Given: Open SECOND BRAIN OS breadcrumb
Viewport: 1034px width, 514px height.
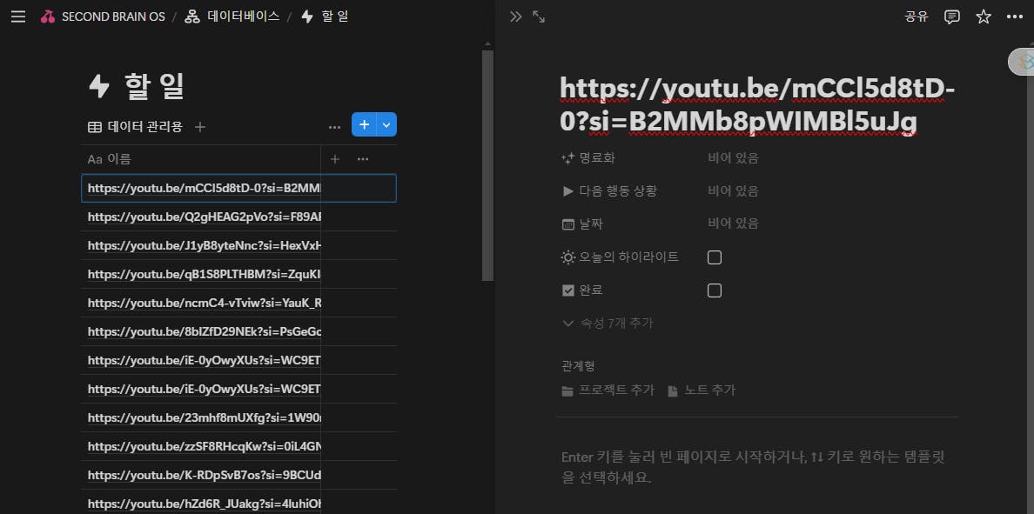Looking at the screenshot, I should click(x=112, y=17).
